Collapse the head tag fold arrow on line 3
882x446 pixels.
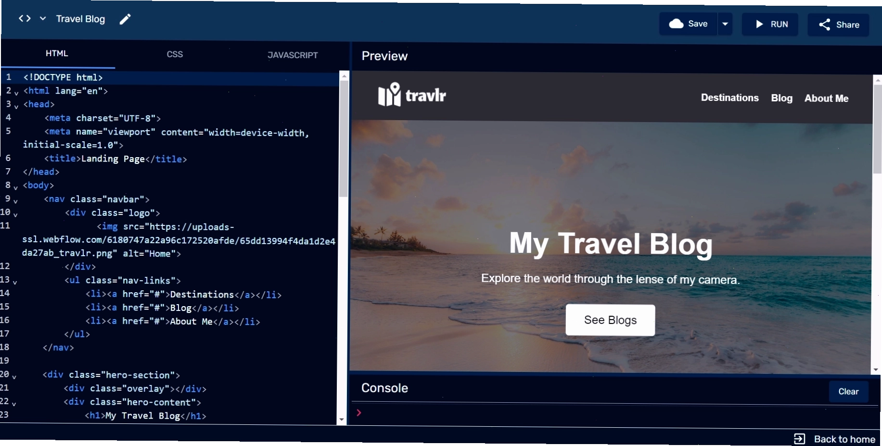coord(16,106)
